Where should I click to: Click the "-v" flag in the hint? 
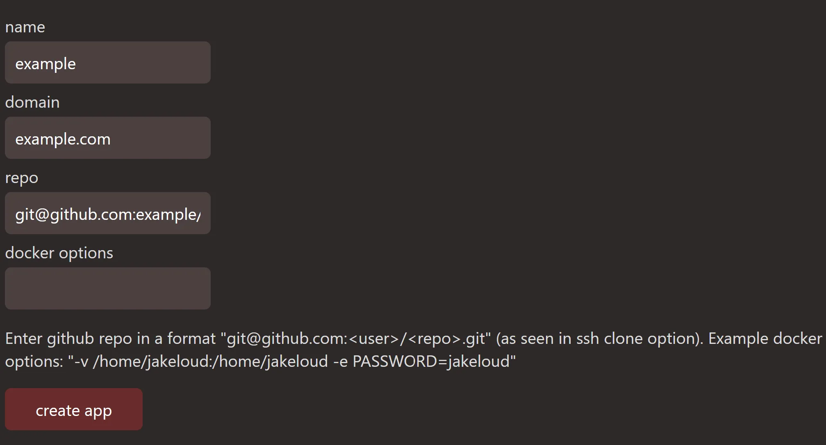[80, 361]
